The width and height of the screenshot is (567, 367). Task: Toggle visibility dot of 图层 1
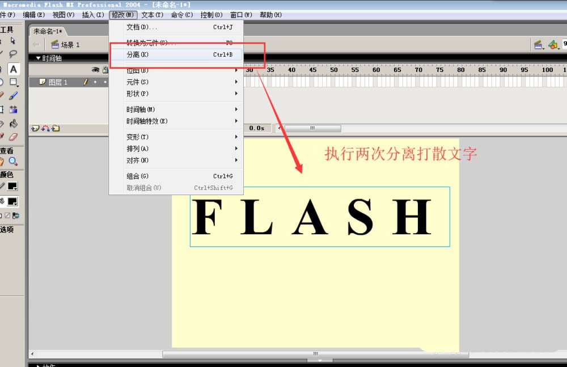[x=95, y=82]
